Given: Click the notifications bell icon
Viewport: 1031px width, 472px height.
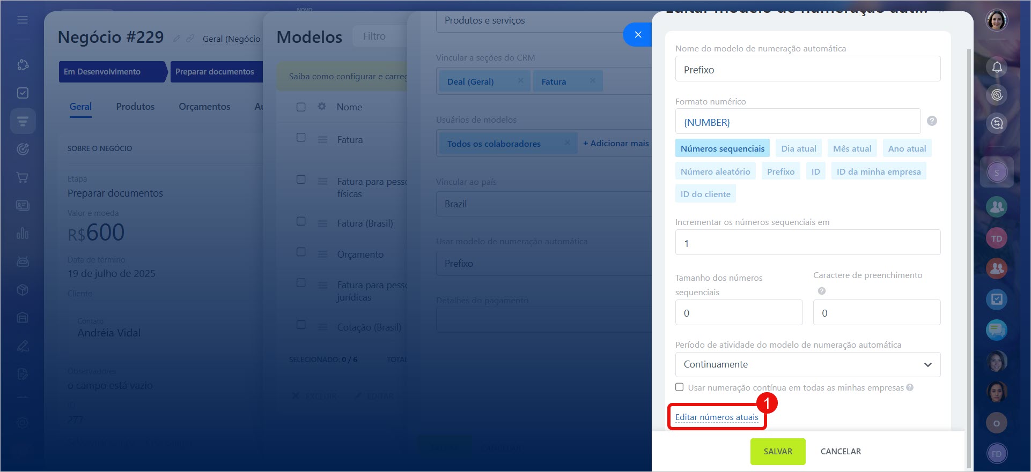Looking at the screenshot, I should [997, 68].
